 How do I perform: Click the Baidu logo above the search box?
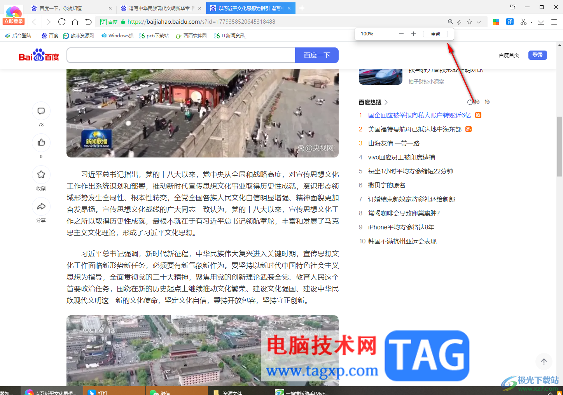[x=38, y=55]
